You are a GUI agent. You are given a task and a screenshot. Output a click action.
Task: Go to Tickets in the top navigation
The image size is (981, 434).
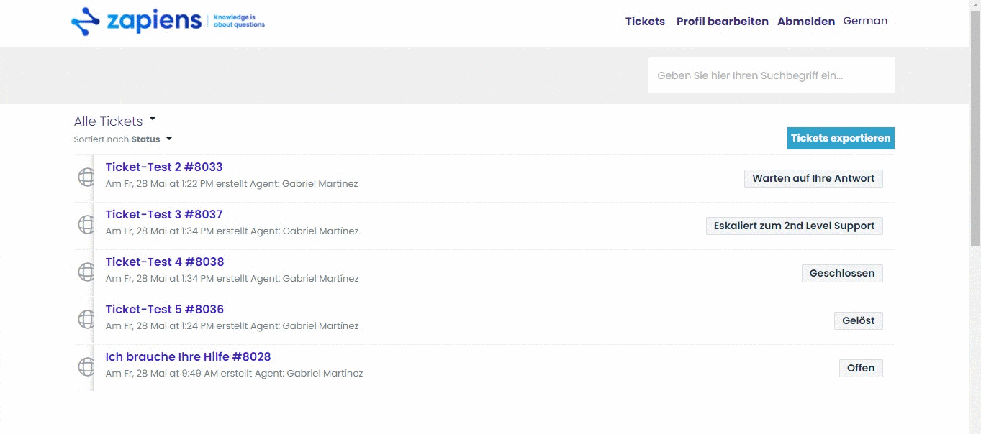(645, 22)
